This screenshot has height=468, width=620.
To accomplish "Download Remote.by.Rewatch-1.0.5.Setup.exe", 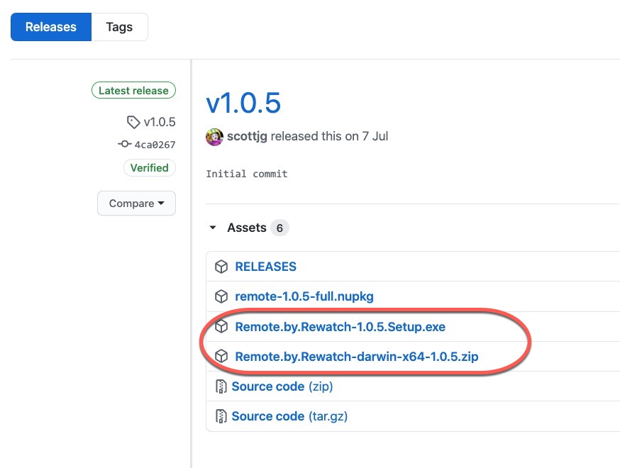I will 340,327.
